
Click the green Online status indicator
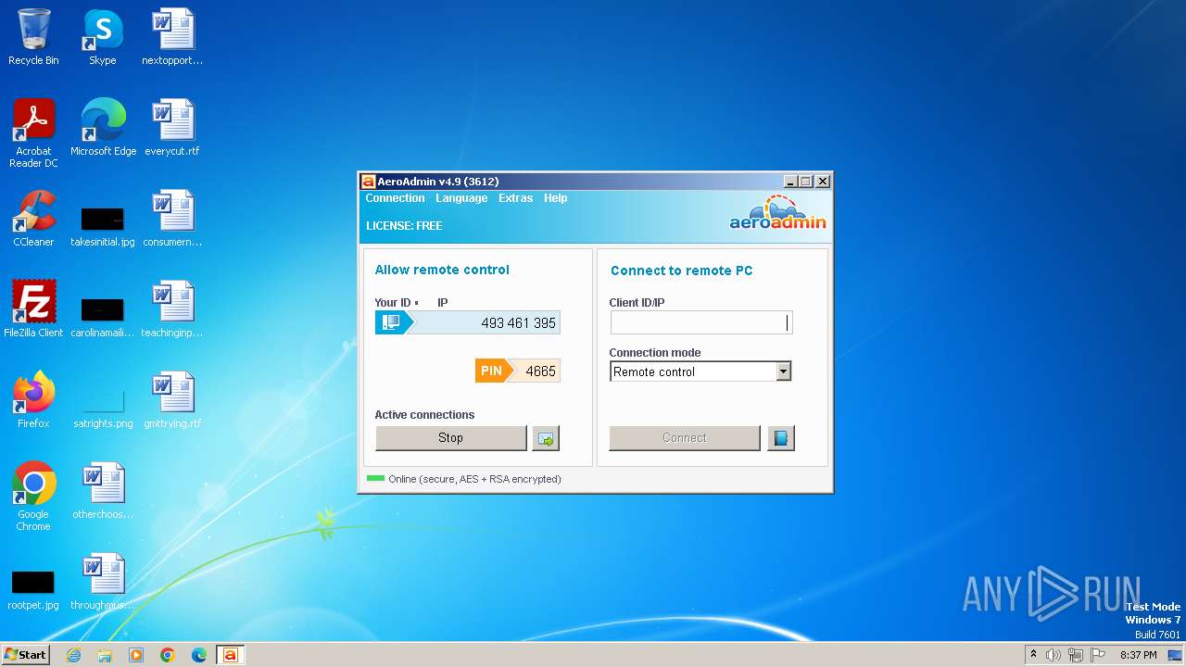coord(375,479)
